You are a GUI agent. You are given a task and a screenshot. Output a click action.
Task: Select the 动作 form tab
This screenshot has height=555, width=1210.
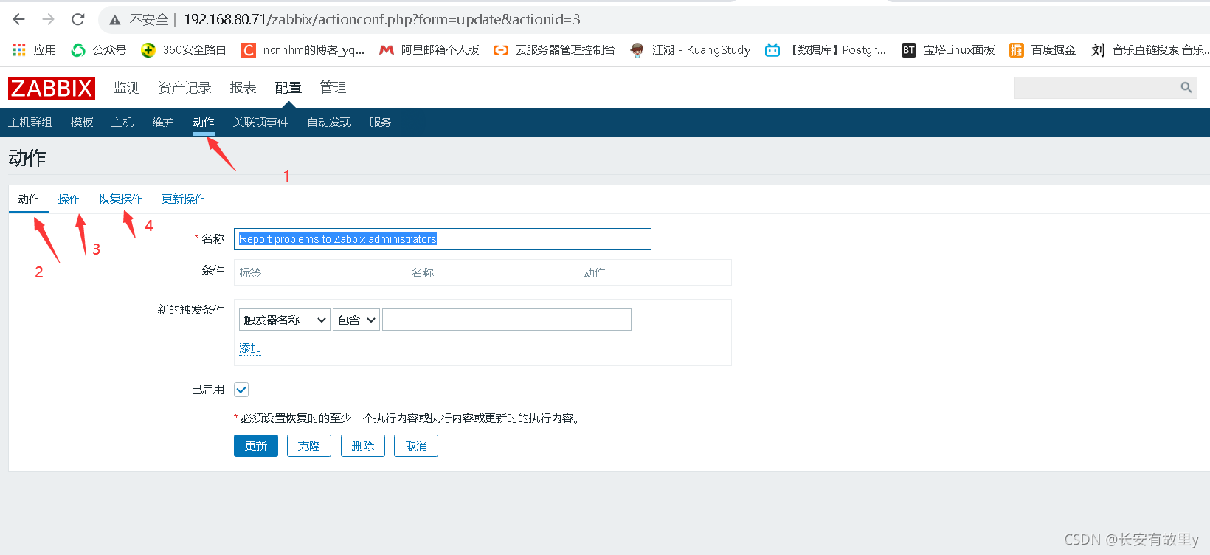coord(29,199)
